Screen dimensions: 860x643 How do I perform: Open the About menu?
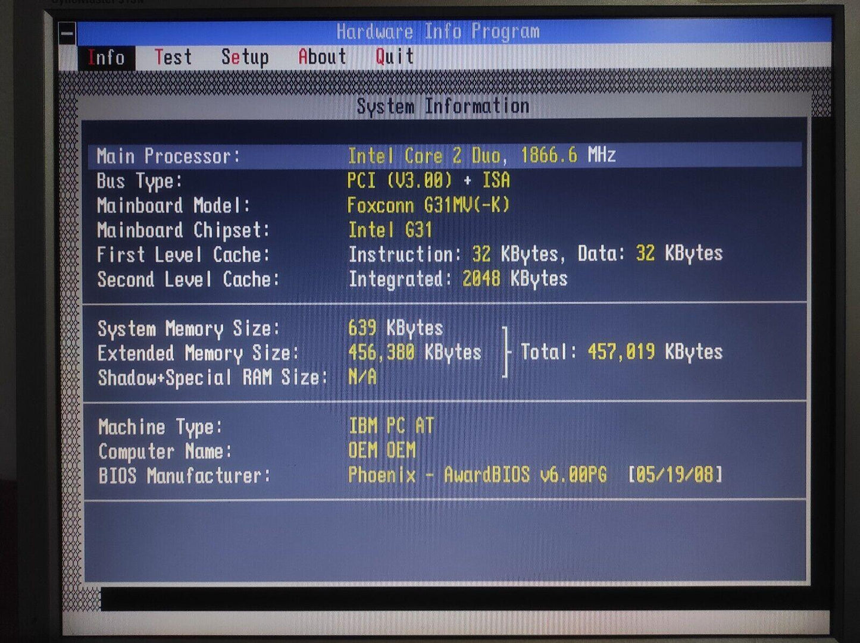click(x=322, y=57)
